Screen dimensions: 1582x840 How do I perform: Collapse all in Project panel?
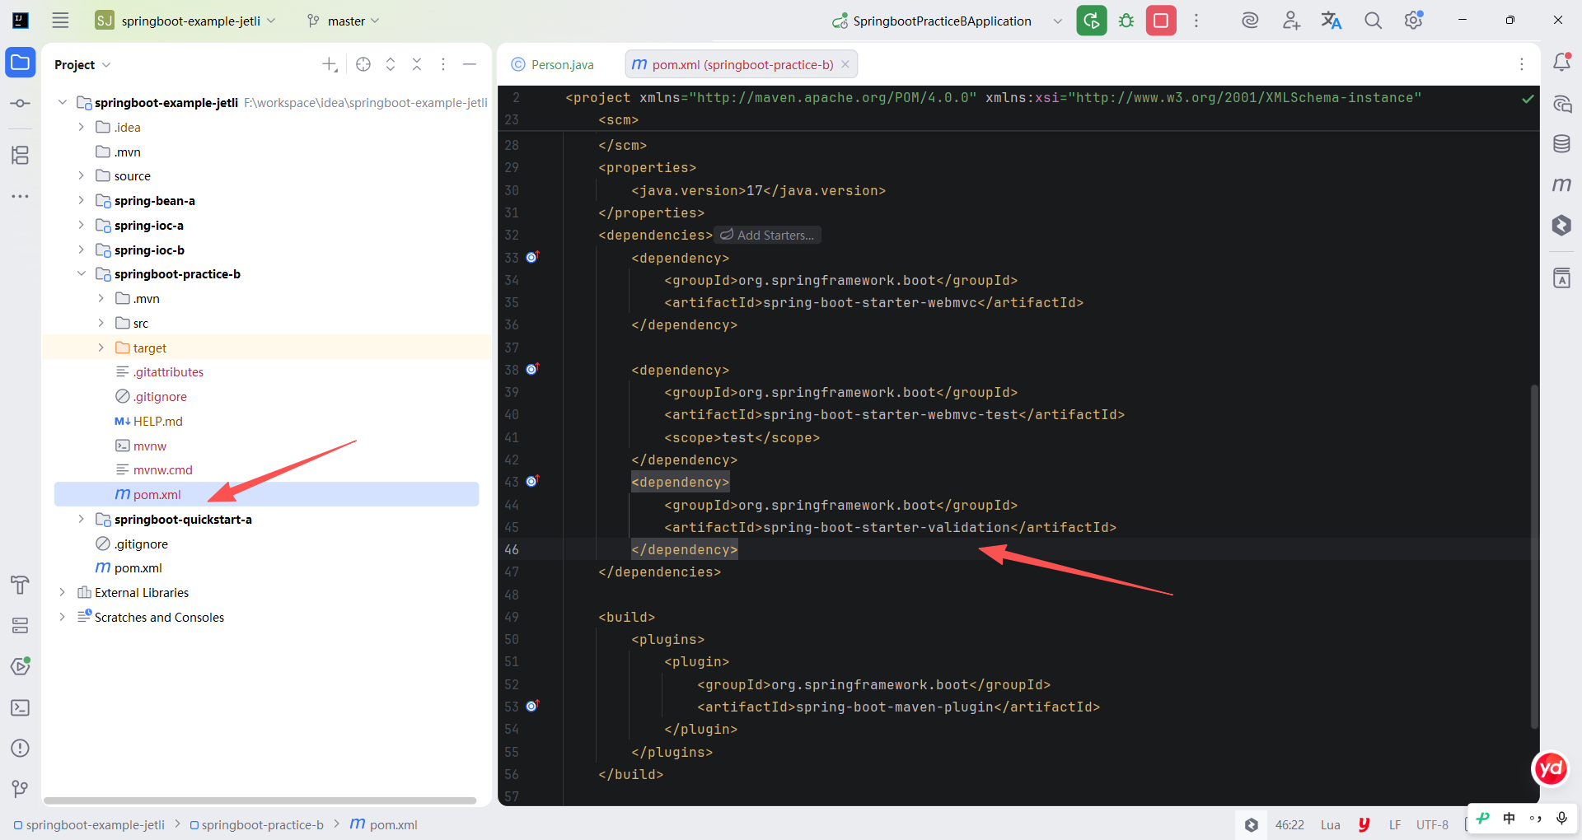pyautogui.click(x=417, y=64)
